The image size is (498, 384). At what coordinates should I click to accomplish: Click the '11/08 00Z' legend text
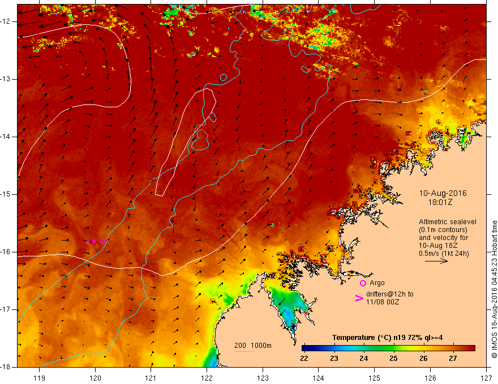[x=383, y=302]
